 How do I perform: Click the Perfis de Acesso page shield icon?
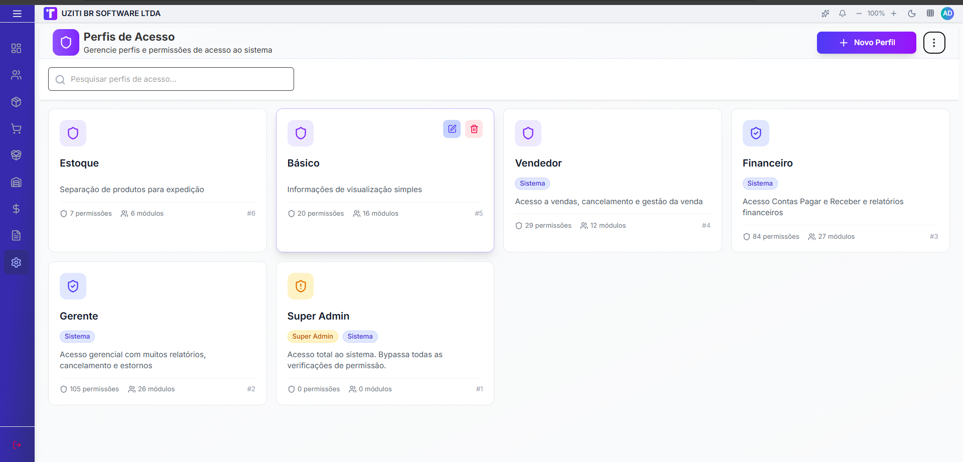tap(66, 42)
